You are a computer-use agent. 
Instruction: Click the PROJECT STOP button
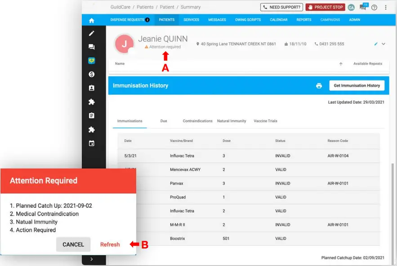point(325,7)
